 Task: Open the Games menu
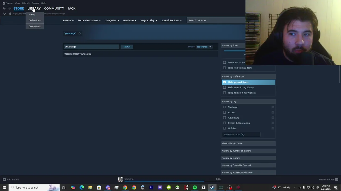[x=35, y=3]
